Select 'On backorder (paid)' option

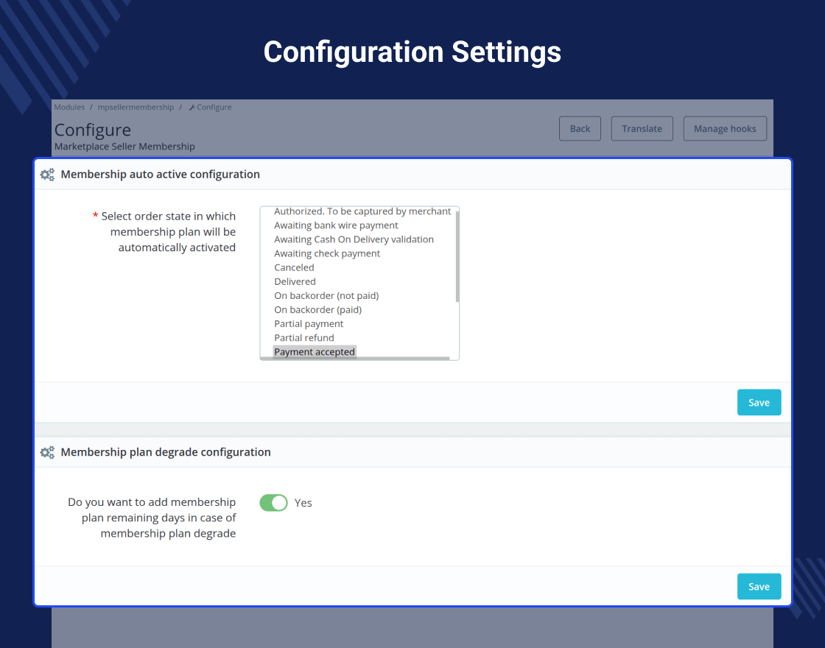click(317, 310)
